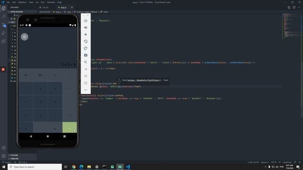This screenshot has width=303, height=170.
Task: Click the errors and warnings count
Action: click(x=23, y=162)
